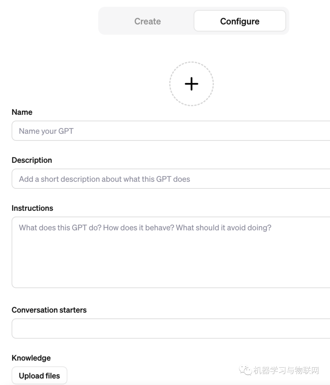
Task: Click the Name field label
Action: click(22, 112)
